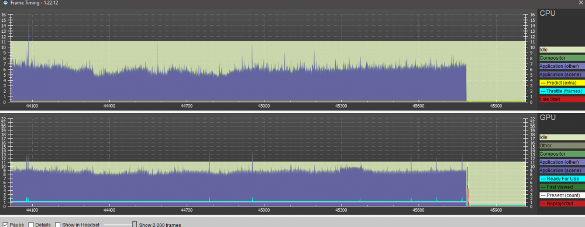Viewport: 585px width, 227px height.
Task: Enable the Details checkbox
Action: 31,225
